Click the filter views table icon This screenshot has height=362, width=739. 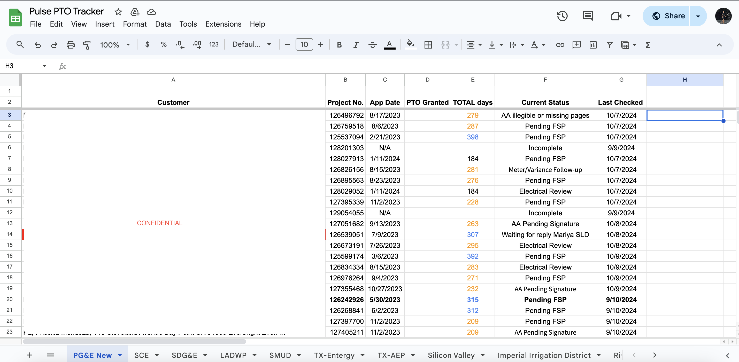pyautogui.click(x=625, y=45)
